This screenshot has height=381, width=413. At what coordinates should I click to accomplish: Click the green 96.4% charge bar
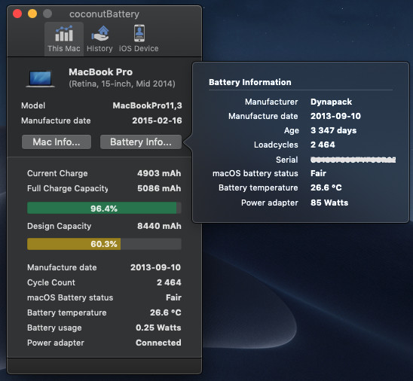pyautogui.click(x=104, y=208)
